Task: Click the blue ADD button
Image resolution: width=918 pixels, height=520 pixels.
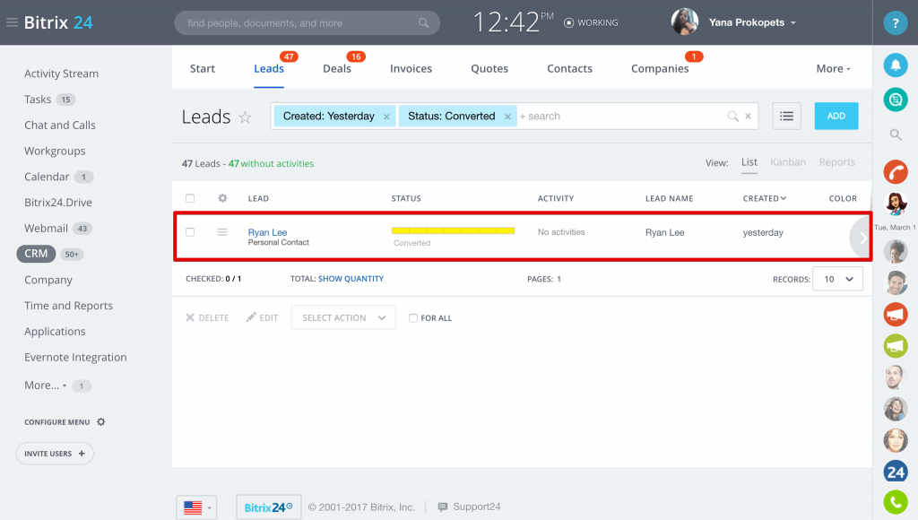Action: (x=836, y=116)
